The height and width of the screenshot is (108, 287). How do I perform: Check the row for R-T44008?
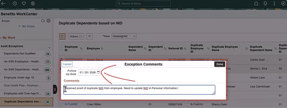coord(61,104)
